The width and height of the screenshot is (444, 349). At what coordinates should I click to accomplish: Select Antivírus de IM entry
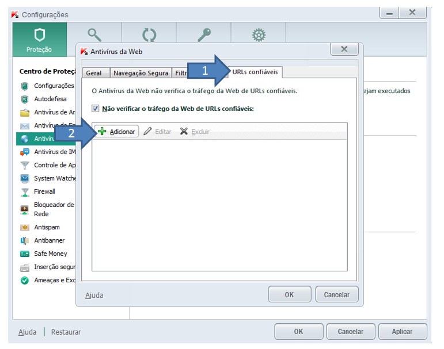(55, 152)
